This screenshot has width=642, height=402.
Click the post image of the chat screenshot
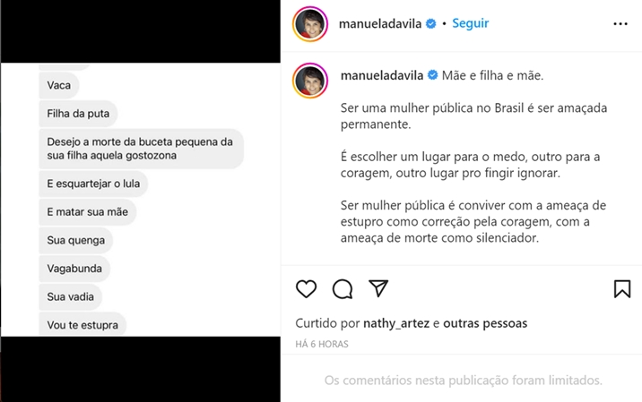(141, 201)
